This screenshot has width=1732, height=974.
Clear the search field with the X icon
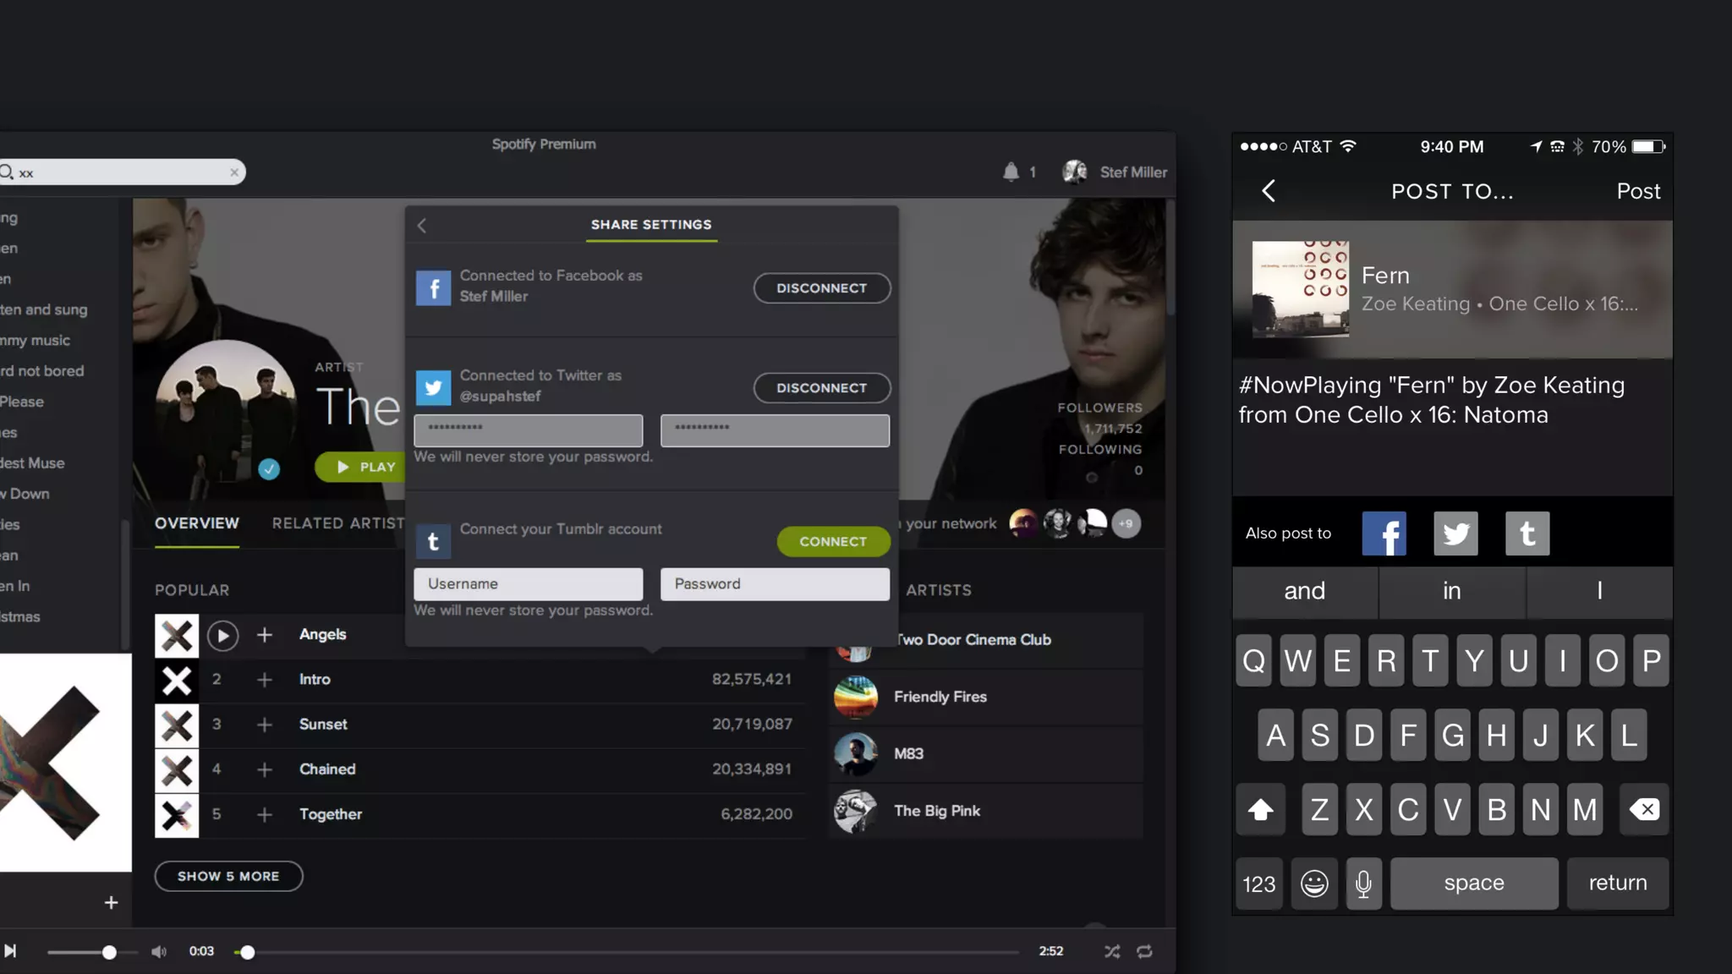click(x=234, y=172)
